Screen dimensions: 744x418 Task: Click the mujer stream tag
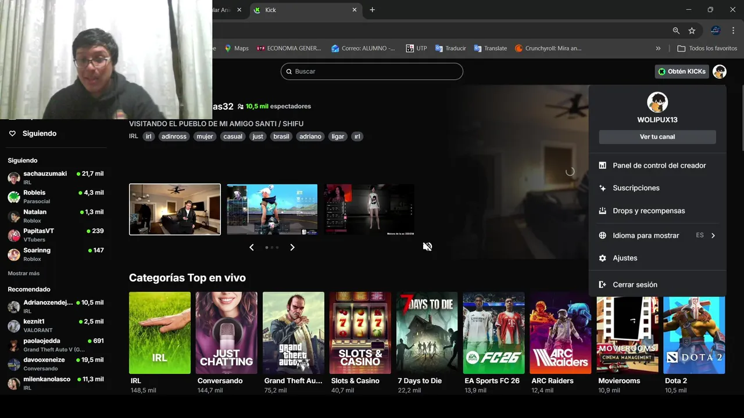pos(205,136)
